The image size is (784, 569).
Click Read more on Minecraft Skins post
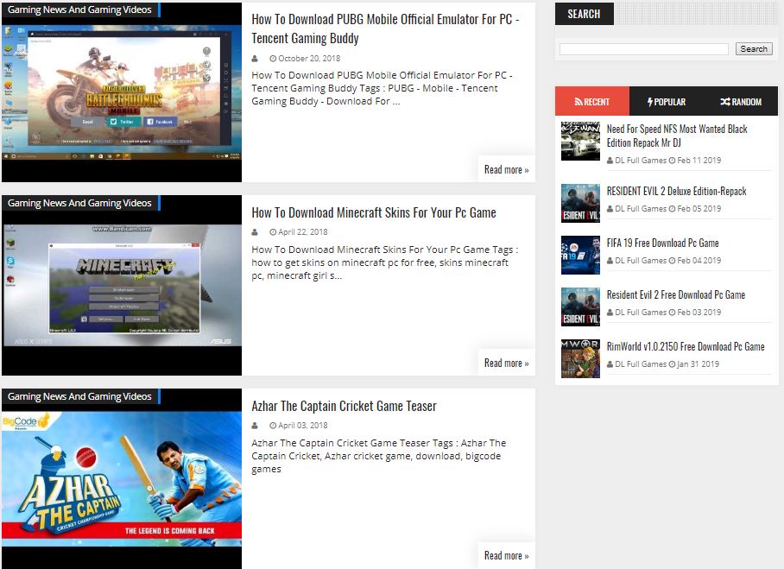tap(506, 363)
